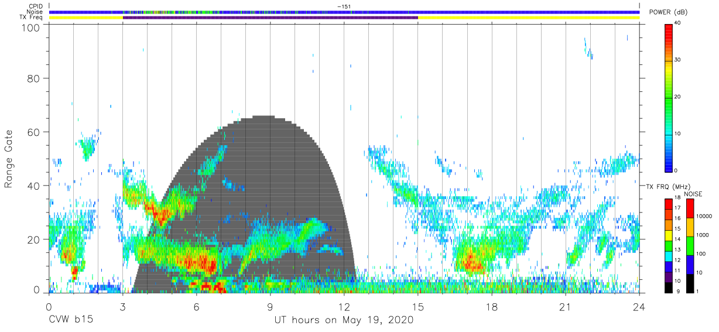The image size is (719, 332).
Task: Click the 'UT hours on May 19, 2020' axis title
Action: (x=344, y=320)
